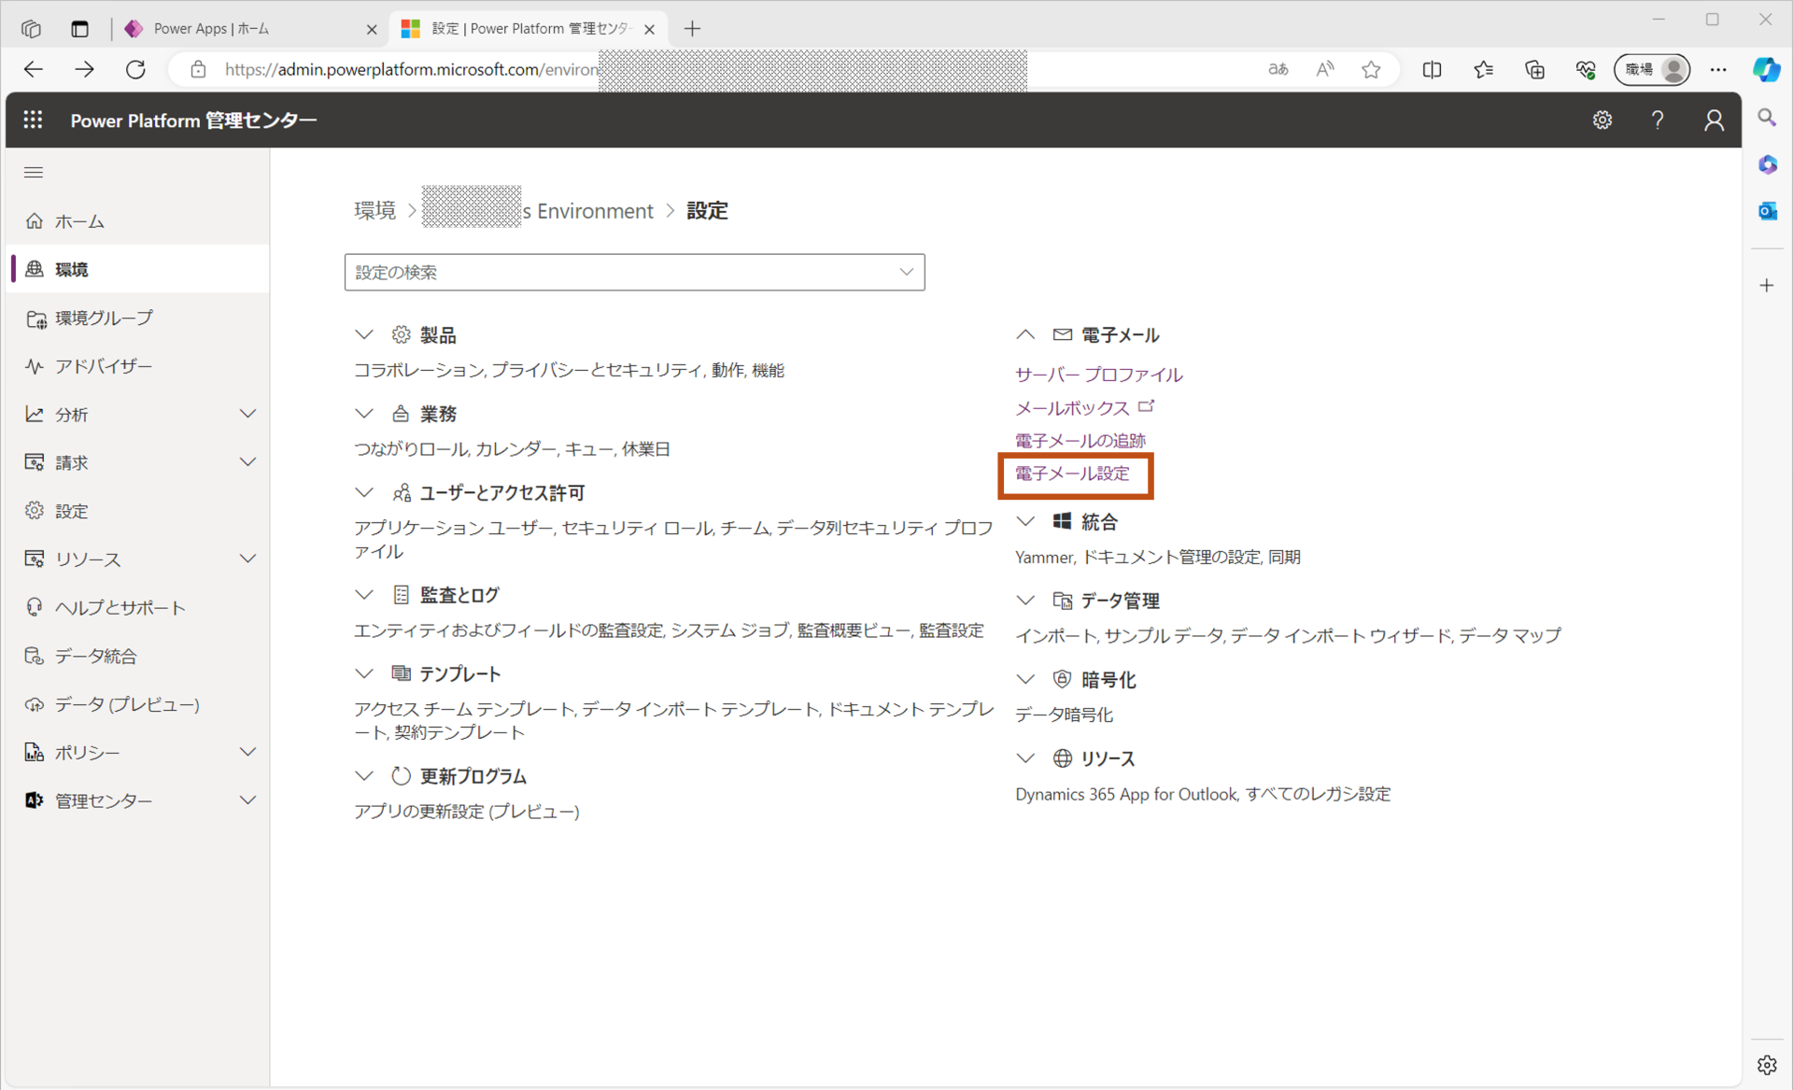The width and height of the screenshot is (1793, 1090).
Task: Open 設定 in the left navigation
Action: (138, 511)
